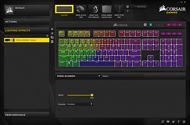Toggle the Advanced mode switch
This screenshot has height=125, width=190.
click(x=139, y=7)
